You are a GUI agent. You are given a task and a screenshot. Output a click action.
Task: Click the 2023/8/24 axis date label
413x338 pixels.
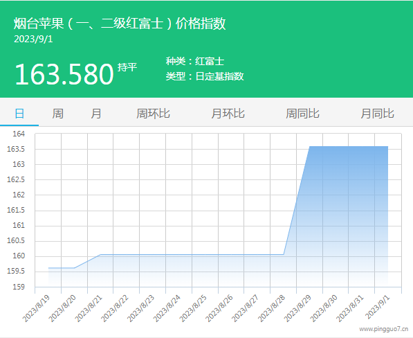click(167, 309)
